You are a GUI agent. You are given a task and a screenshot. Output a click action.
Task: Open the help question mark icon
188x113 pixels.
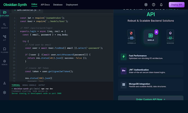pyautogui.click(x=153, y=5)
